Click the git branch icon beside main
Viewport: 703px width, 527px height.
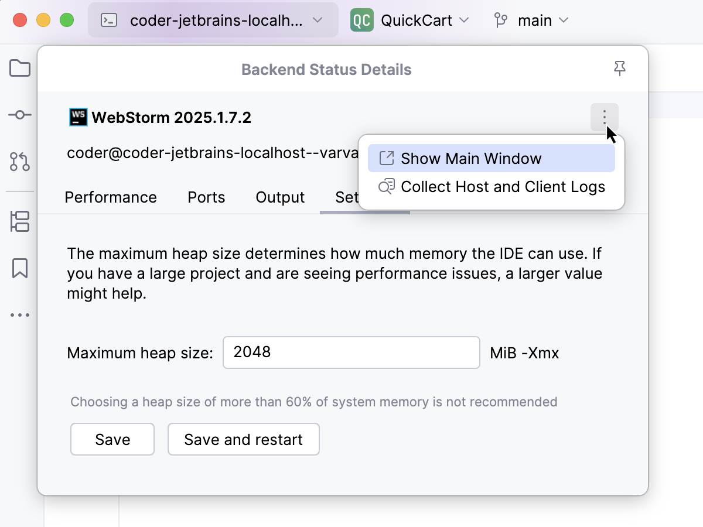tap(501, 20)
